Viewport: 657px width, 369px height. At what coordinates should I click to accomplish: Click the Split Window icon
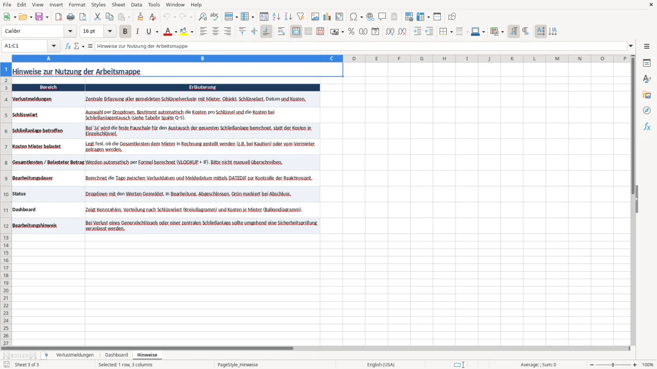point(437,17)
